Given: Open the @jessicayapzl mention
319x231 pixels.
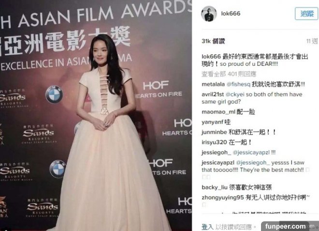Looking at the screenshot, I should [251, 153].
